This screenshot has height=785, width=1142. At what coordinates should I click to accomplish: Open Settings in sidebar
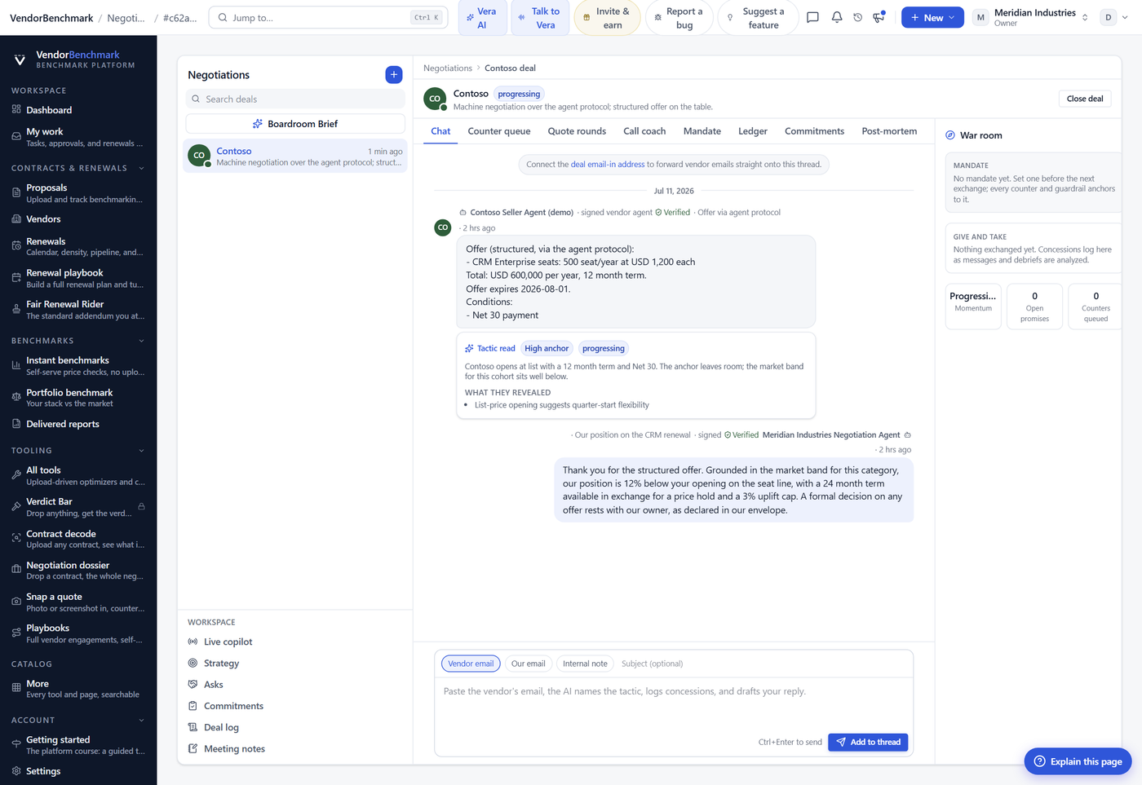click(x=78, y=771)
